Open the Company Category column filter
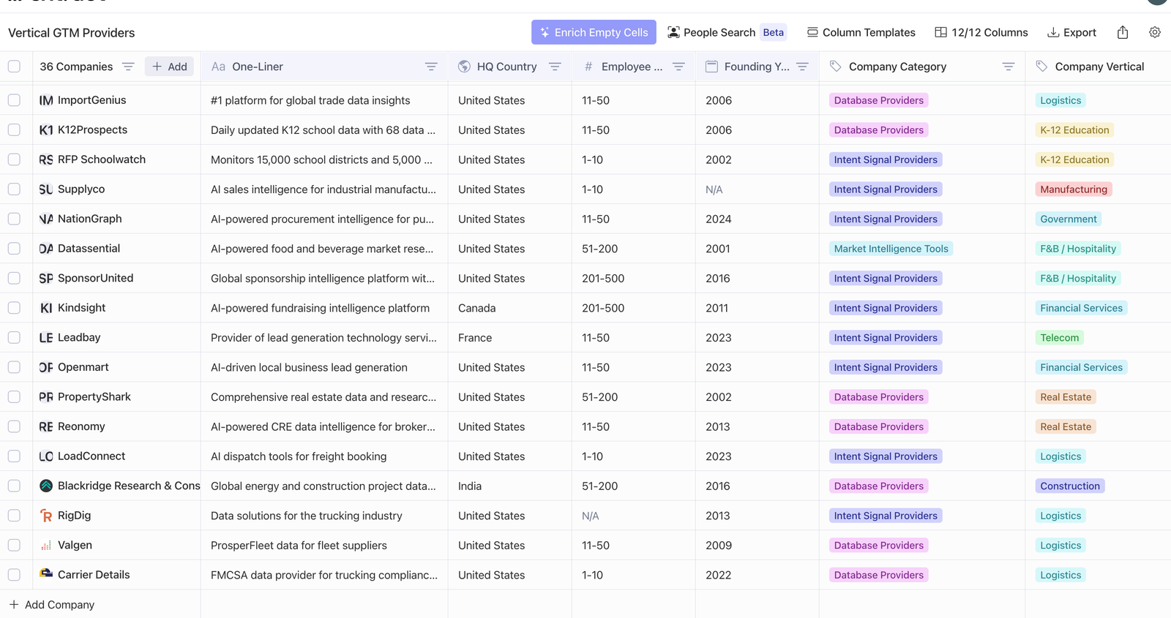 pos(1008,67)
